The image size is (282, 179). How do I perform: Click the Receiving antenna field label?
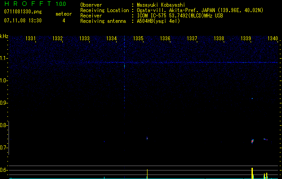point(103,21)
